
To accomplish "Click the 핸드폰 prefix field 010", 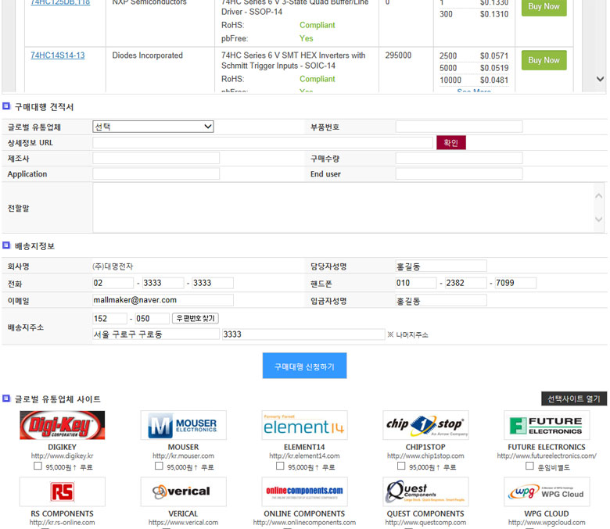I will tap(416, 283).
